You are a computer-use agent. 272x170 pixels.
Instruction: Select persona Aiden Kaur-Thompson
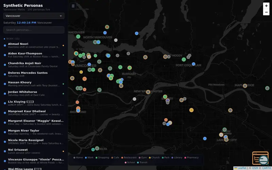pyautogui.click(x=34, y=55)
